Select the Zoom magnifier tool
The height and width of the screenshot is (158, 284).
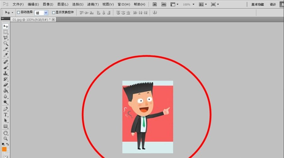(5, 139)
